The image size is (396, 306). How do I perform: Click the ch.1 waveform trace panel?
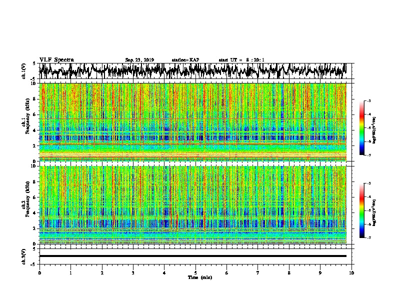[x=195, y=71]
